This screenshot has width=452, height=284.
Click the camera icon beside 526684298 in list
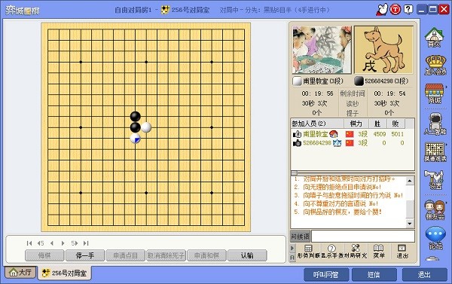tap(297, 143)
